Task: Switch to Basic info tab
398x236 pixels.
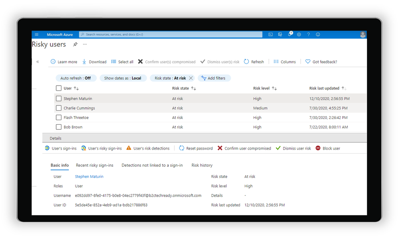Action: point(60,165)
